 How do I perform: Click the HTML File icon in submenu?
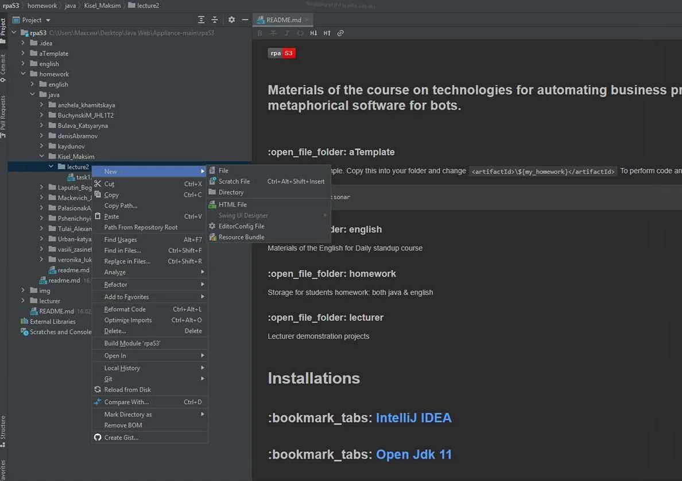(212, 204)
